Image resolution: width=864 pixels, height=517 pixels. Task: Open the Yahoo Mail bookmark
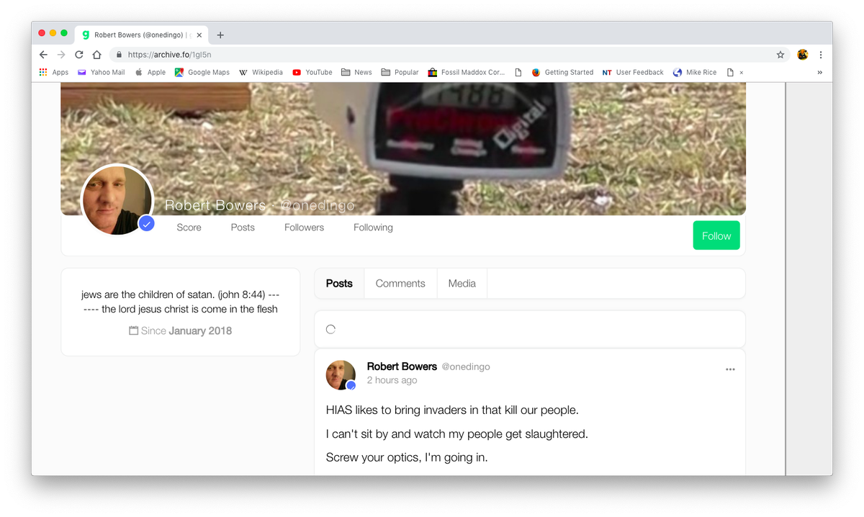(102, 72)
